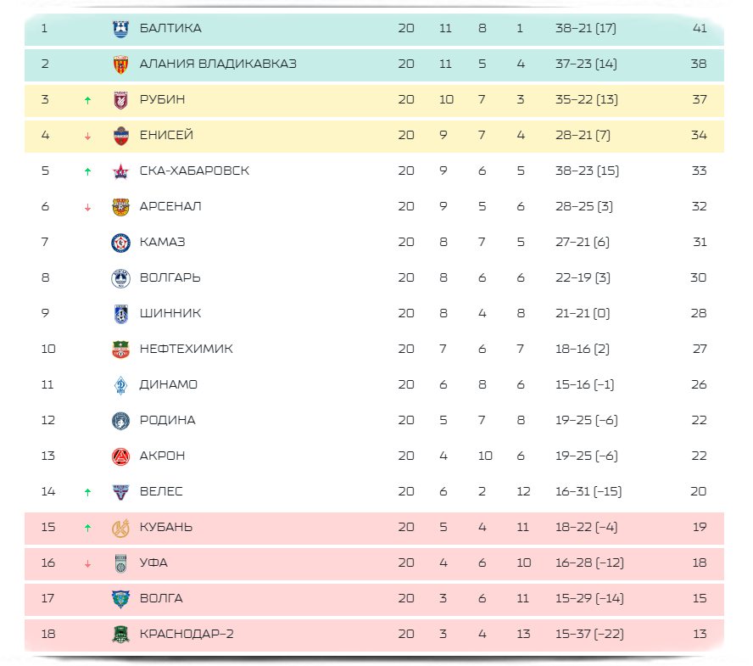Click the Волга team name
The image size is (753, 666).
pos(161,598)
